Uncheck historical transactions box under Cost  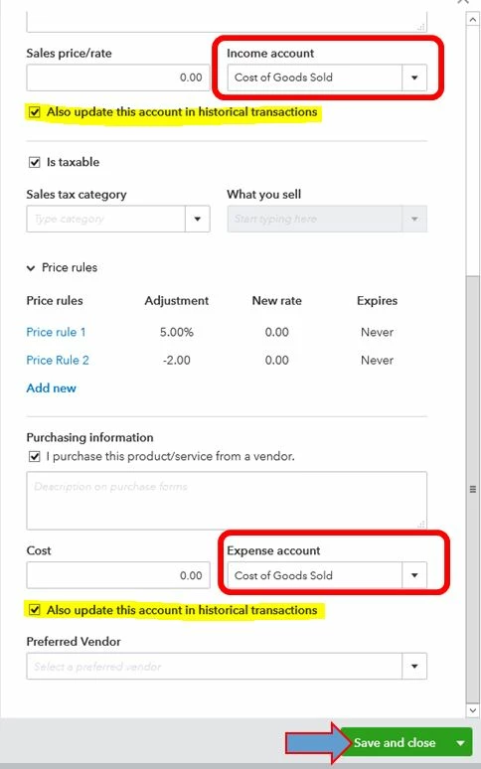pyautogui.click(x=35, y=610)
